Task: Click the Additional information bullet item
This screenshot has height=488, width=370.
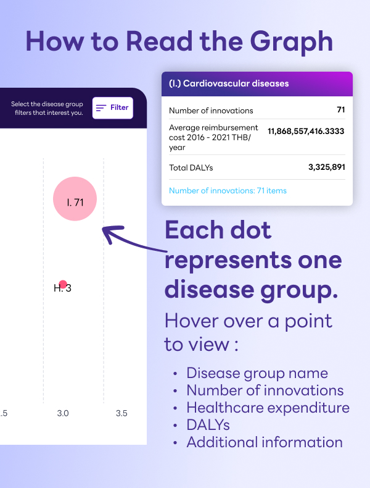Action: (265, 442)
